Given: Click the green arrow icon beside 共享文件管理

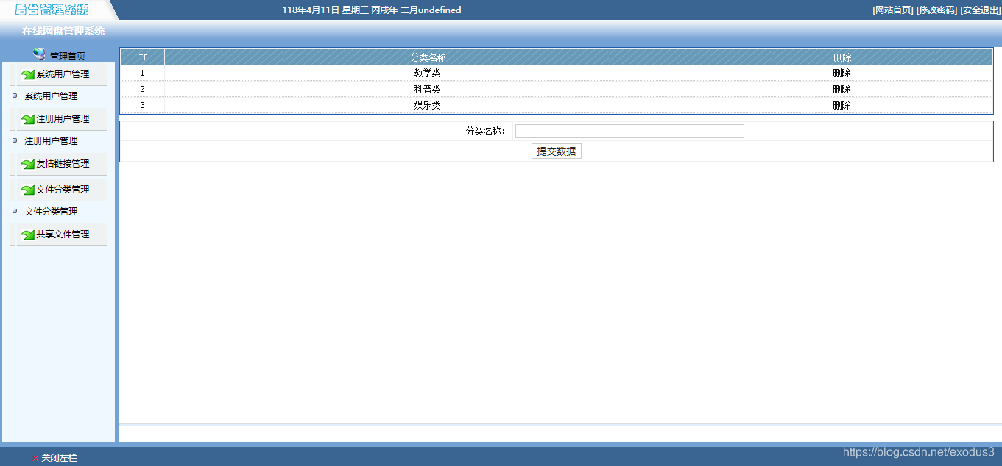Looking at the screenshot, I should coord(28,234).
